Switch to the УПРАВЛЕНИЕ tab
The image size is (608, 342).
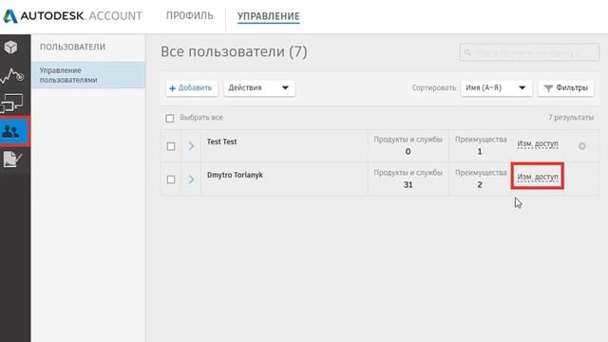click(268, 16)
